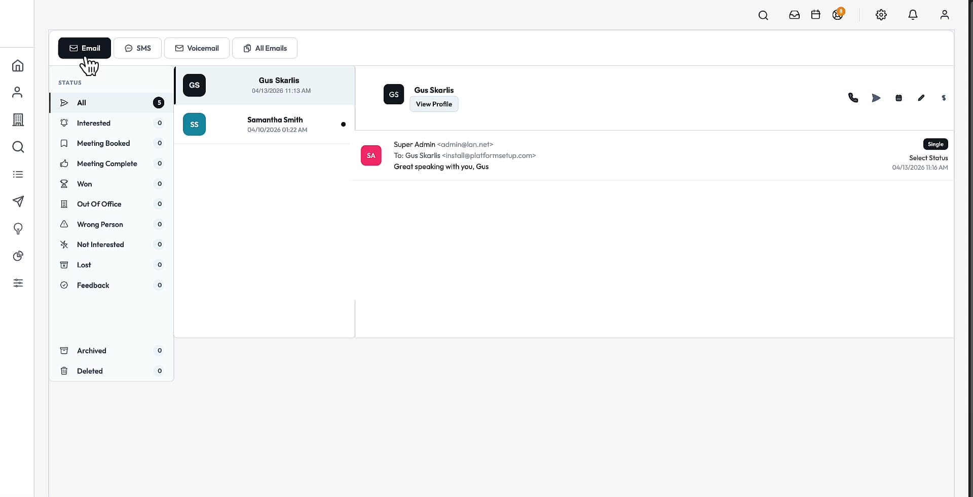This screenshot has width=973, height=497.
Task: Filter by All status
Action: click(111, 103)
